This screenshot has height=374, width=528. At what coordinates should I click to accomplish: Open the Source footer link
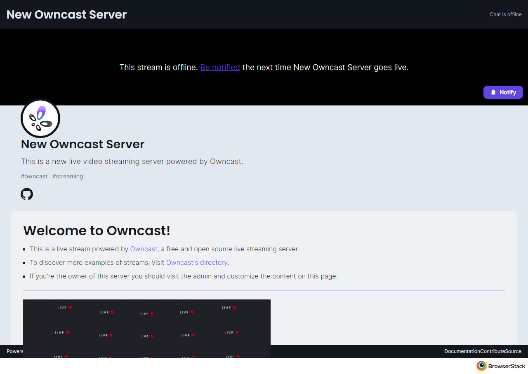(x=513, y=351)
